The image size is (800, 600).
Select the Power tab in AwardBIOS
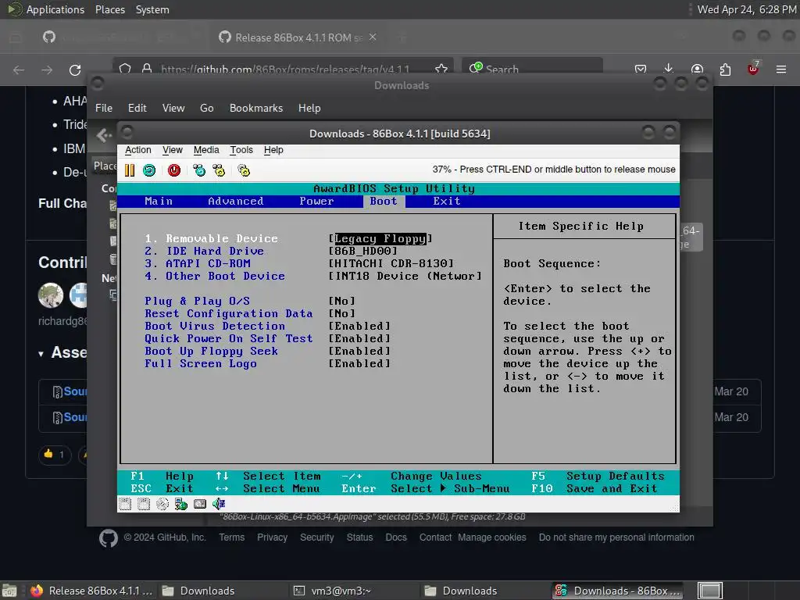click(x=317, y=201)
